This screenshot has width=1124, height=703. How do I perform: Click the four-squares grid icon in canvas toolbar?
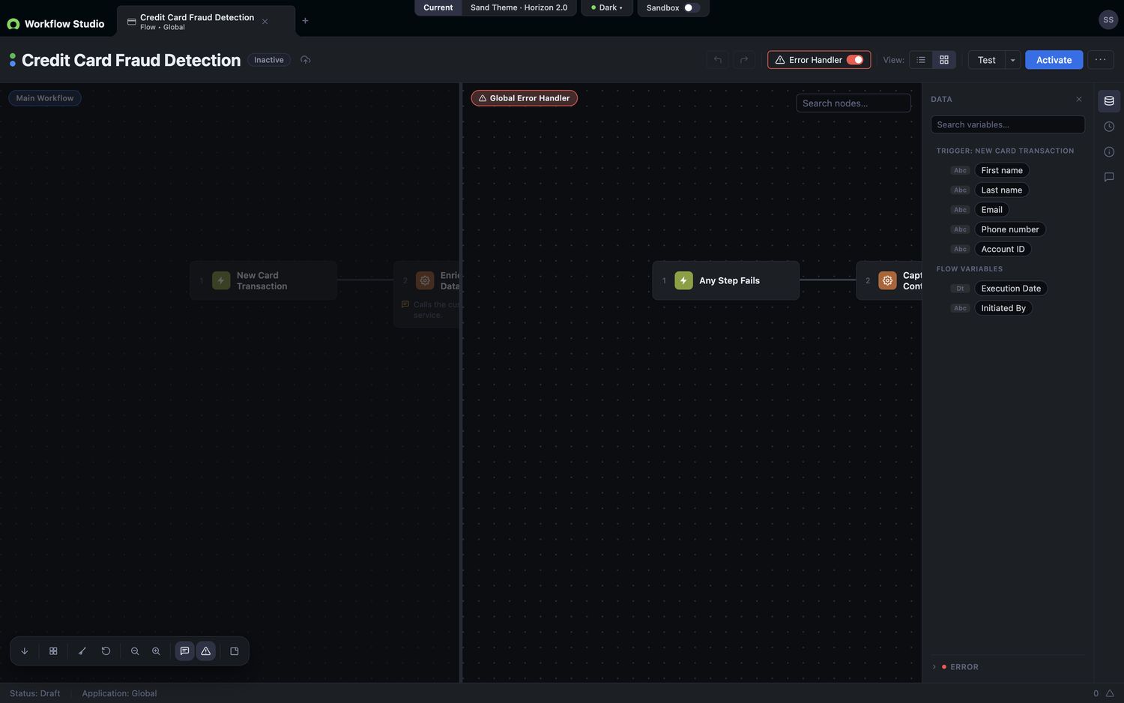53,651
